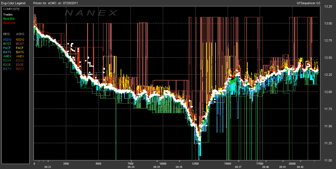Click EDGX in the ASKS column
The height and width of the screenshot is (169, 336).
pyautogui.click(x=20, y=60)
